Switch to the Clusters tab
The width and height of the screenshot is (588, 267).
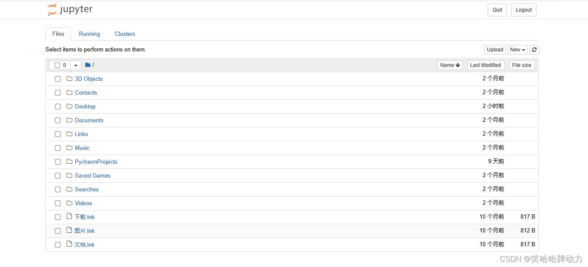coord(125,34)
